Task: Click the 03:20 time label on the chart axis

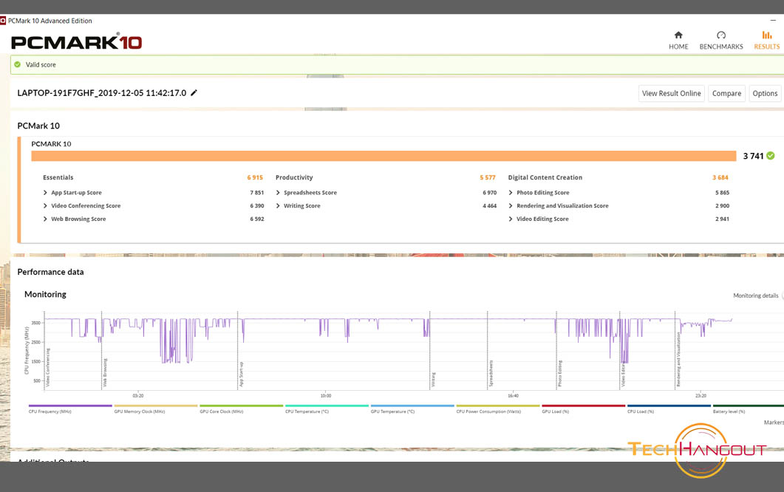Action: click(x=138, y=395)
